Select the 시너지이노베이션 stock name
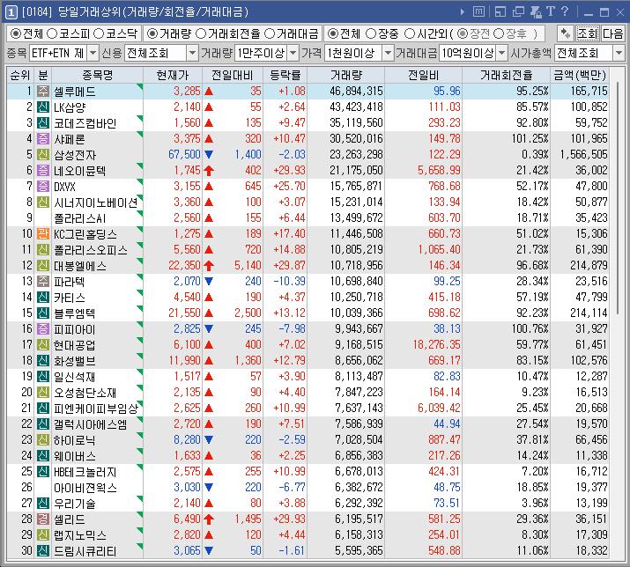This screenshot has height=567, width=630. pyautogui.click(x=96, y=202)
